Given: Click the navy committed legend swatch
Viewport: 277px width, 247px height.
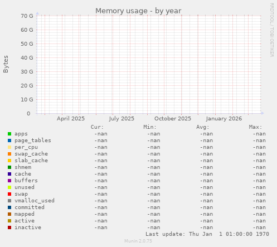Looking at the screenshot, I should tap(9, 207).
